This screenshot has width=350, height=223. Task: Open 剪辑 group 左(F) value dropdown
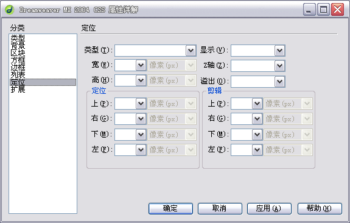pyautogui.click(x=257, y=150)
